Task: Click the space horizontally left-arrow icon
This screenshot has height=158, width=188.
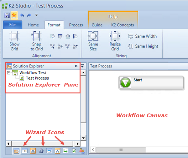Action: (68, 46)
